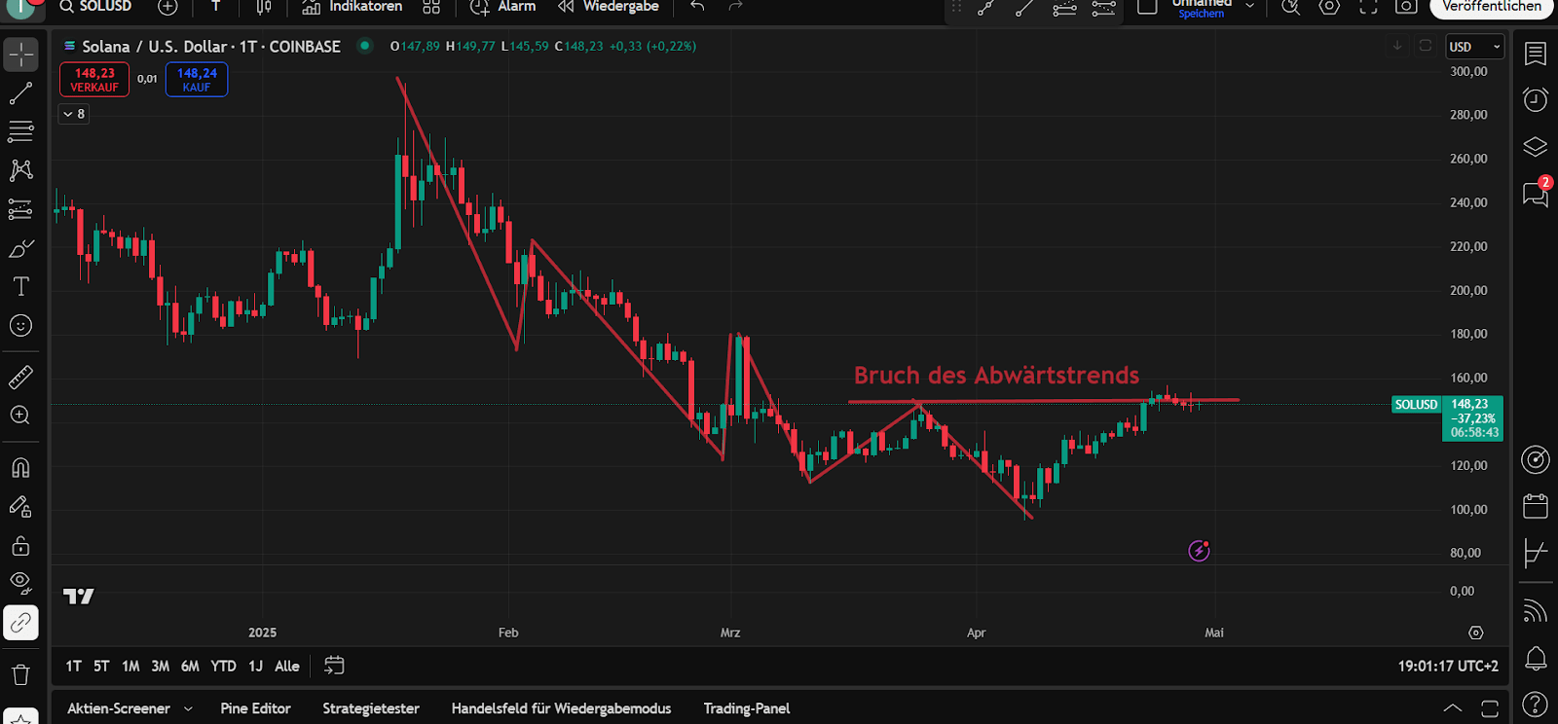This screenshot has height=724, width=1558.
Task: Toggle lock all drawing tools
Action: (20, 545)
